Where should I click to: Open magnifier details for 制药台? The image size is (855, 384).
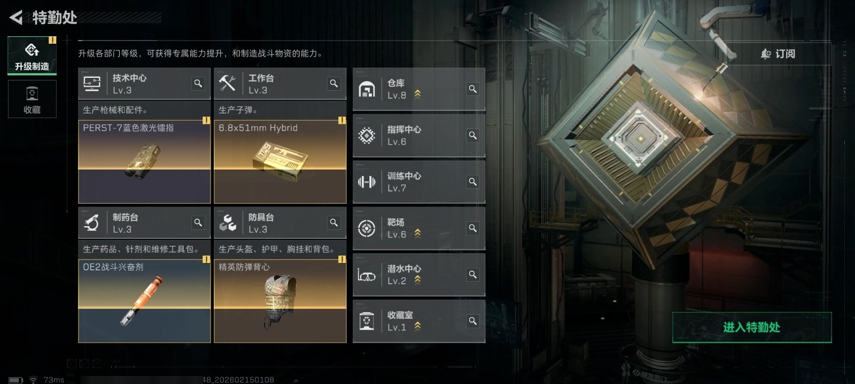coord(198,223)
